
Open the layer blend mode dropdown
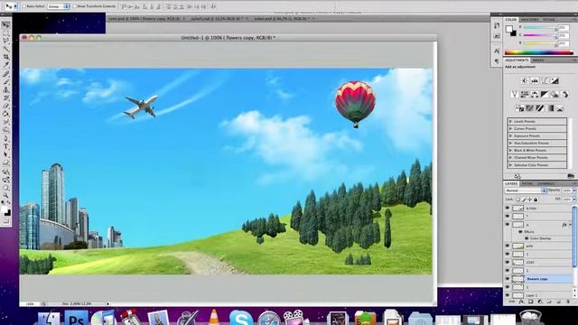pyautogui.click(x=526, y=190)
